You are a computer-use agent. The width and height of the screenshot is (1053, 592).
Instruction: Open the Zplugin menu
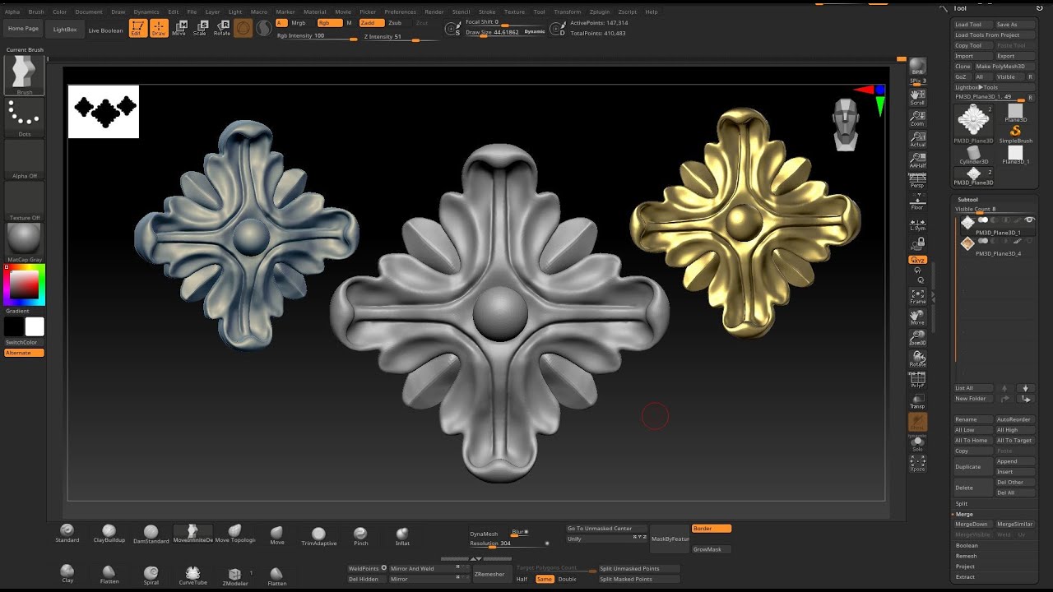pyautogui.click(x=599, y=12)
